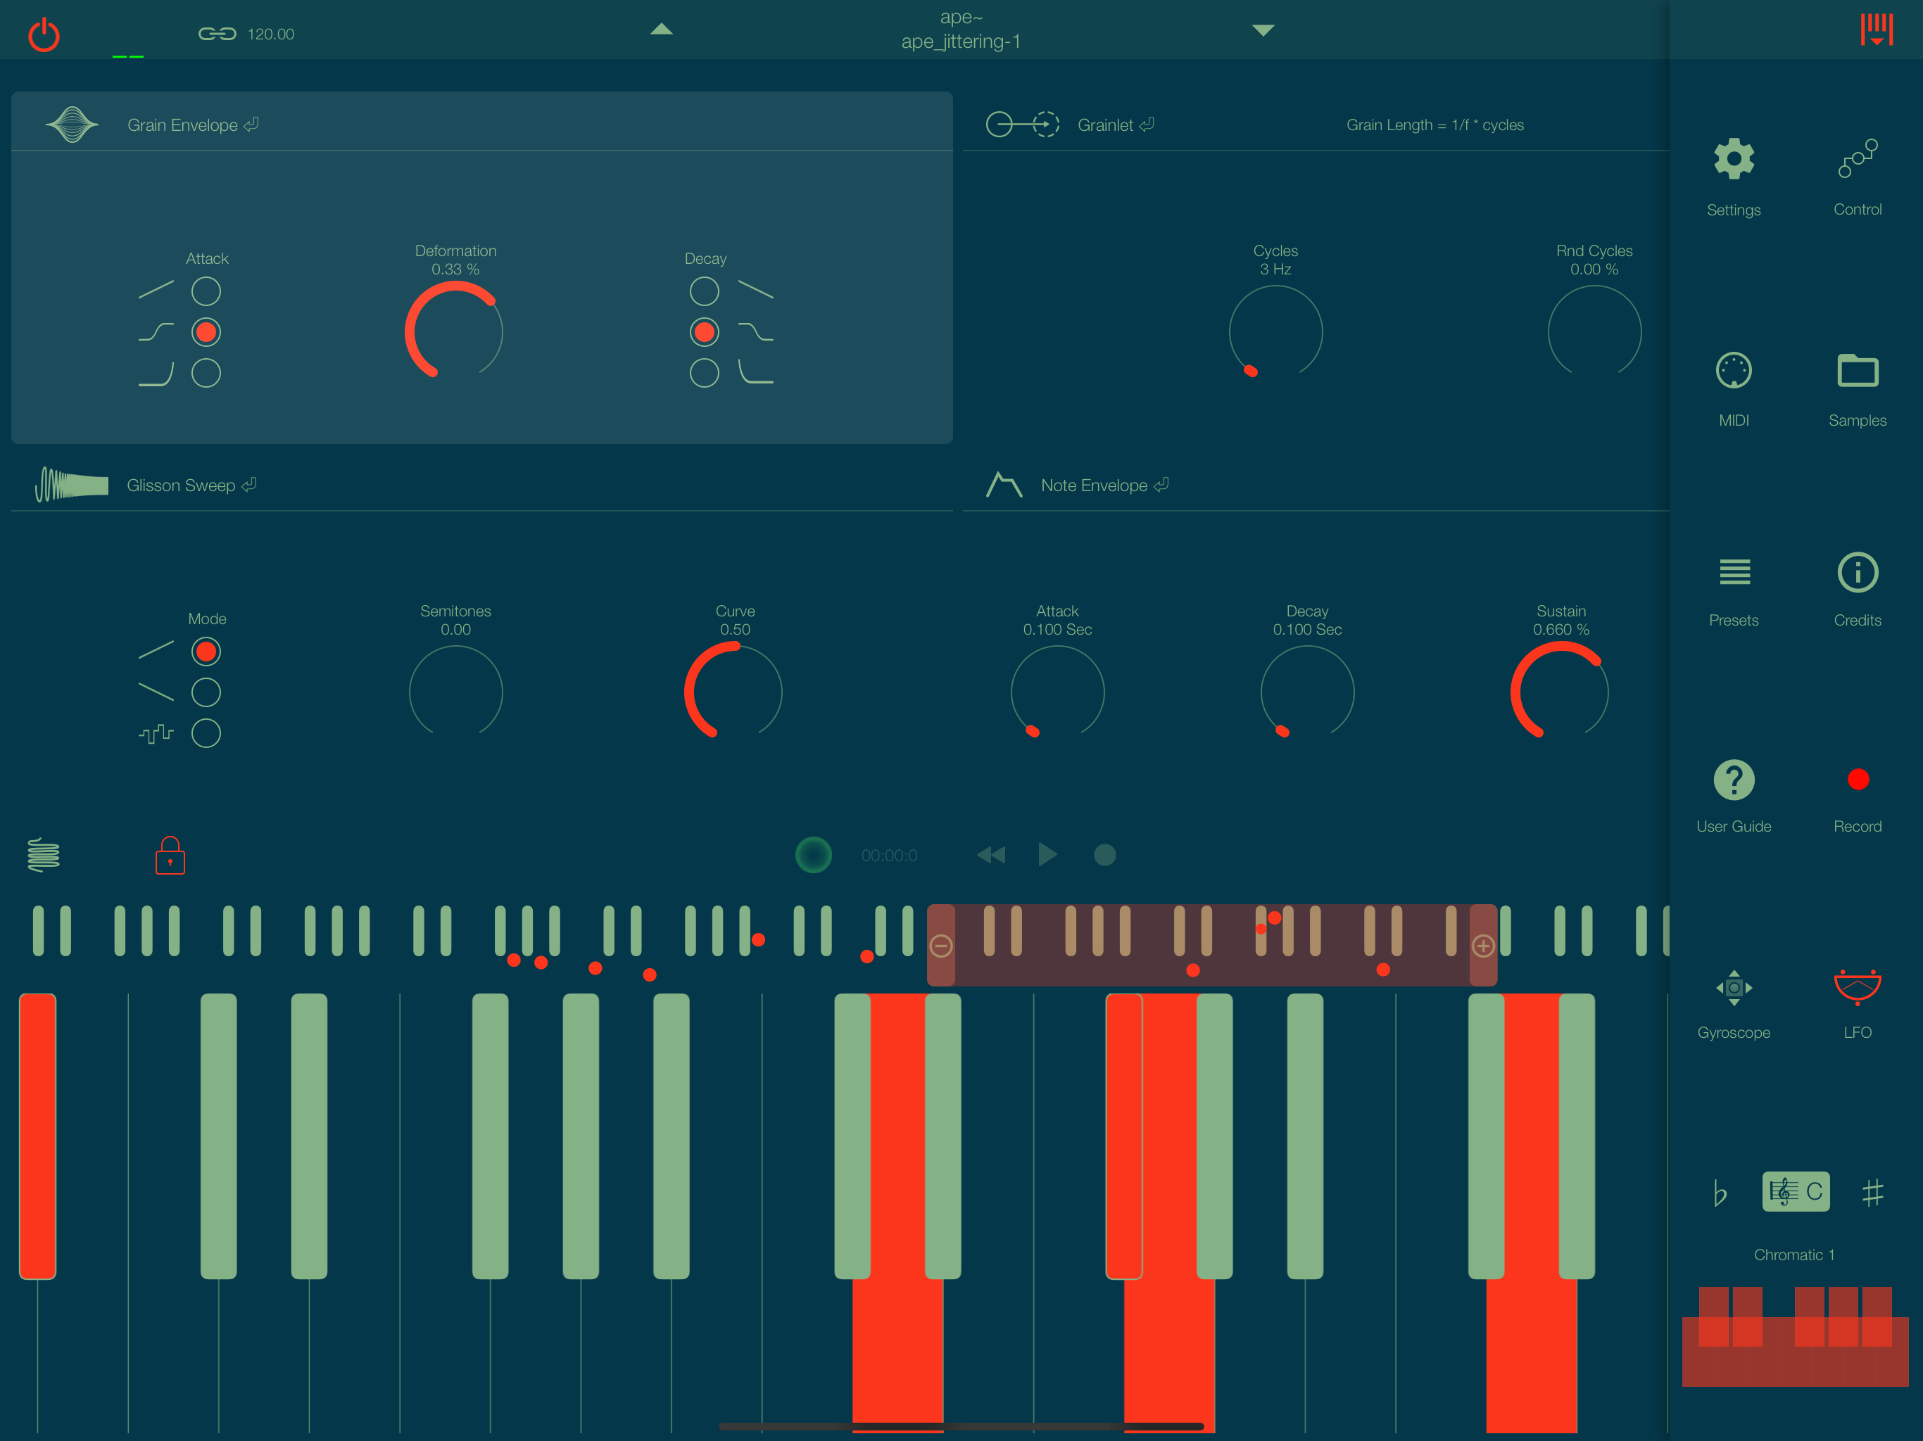This screenshot has height=1441, width=1923.
Task: Open Gyroscope control
Action: coord(1734,987)
